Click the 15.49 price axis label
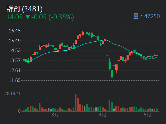The image size is (166, 124). pos(15,41)
